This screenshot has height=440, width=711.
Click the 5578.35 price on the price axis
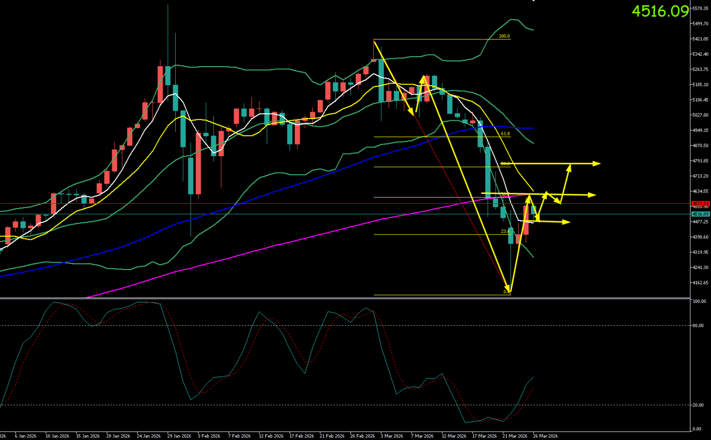point(701,8)
